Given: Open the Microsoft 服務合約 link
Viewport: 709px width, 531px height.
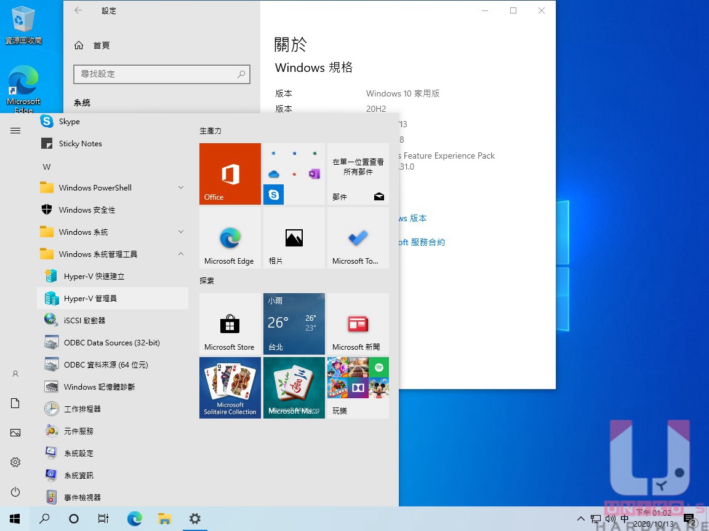Looking at the screenshot, I should 422,243.
